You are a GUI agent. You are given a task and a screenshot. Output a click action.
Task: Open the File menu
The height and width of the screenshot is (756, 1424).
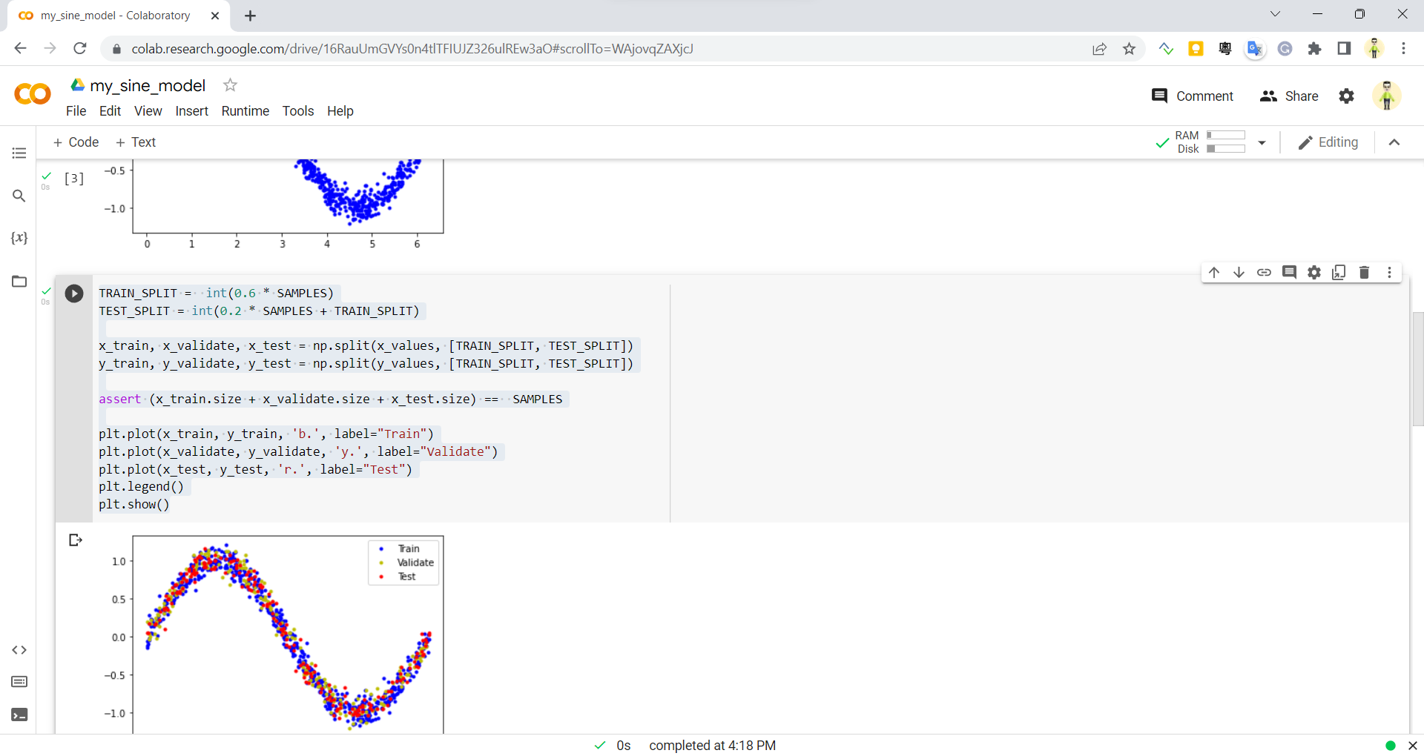coord(76,111)
